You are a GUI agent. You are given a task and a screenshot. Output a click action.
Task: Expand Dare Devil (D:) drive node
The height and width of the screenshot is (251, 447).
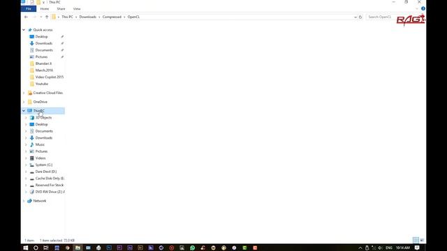click(x=26, y=172)
